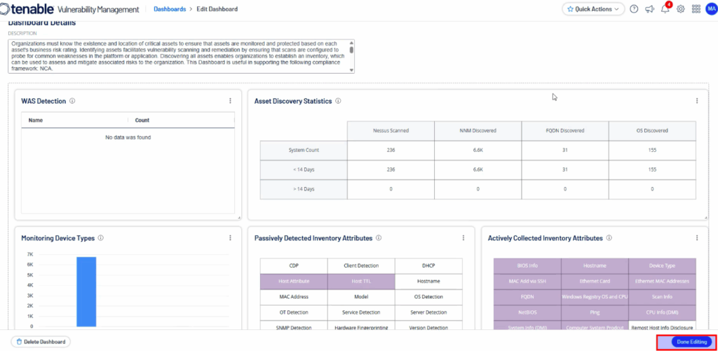Click the blue bar in Monitoring Device Types chart
Viewport: 718px width, 351px height.
point(86,291)
